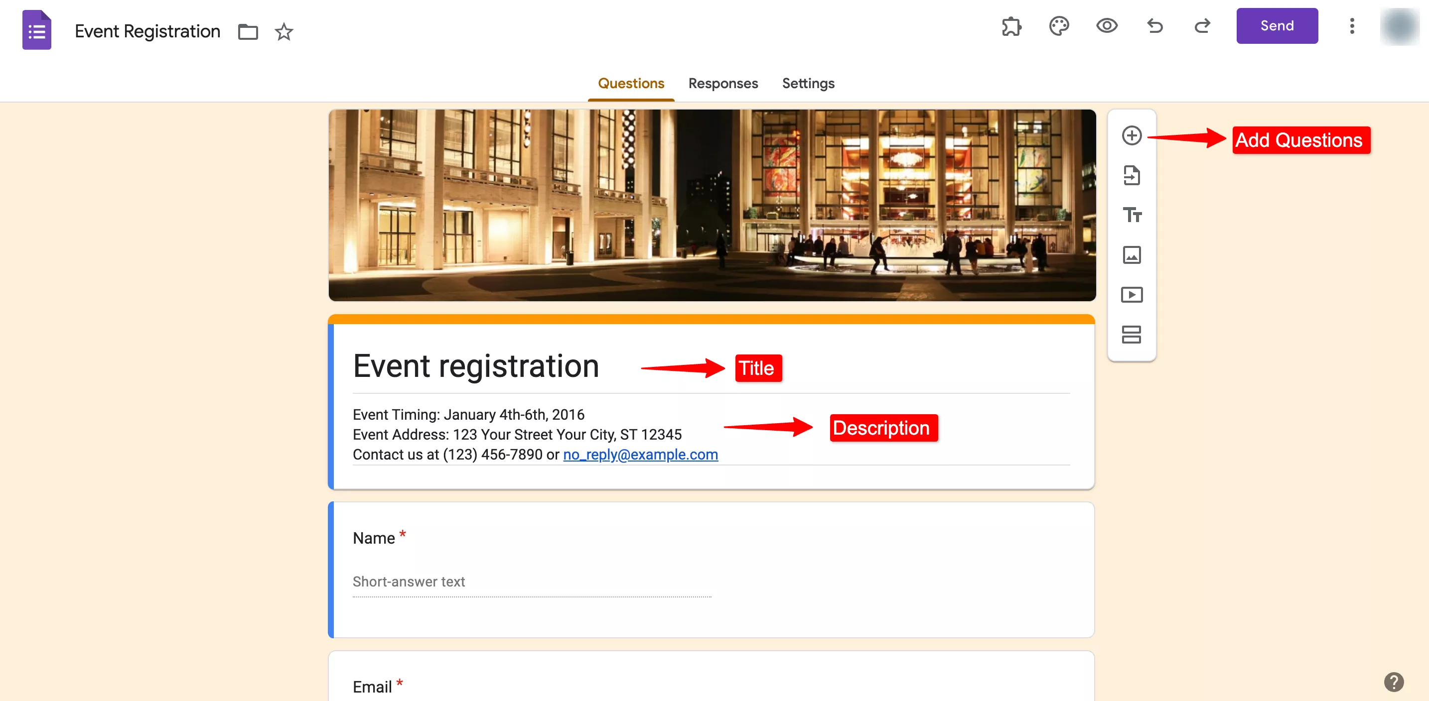Star the Event Registration form

284,32
